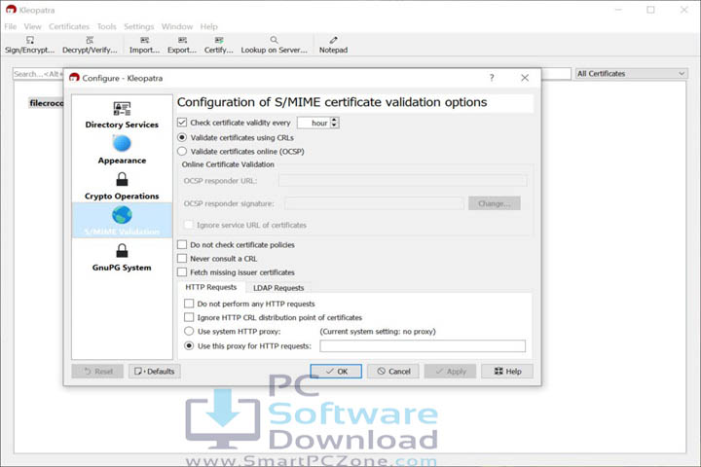Select the Directory Services settings page
This screenshot has height=467, width=701.
click(122, 115)
